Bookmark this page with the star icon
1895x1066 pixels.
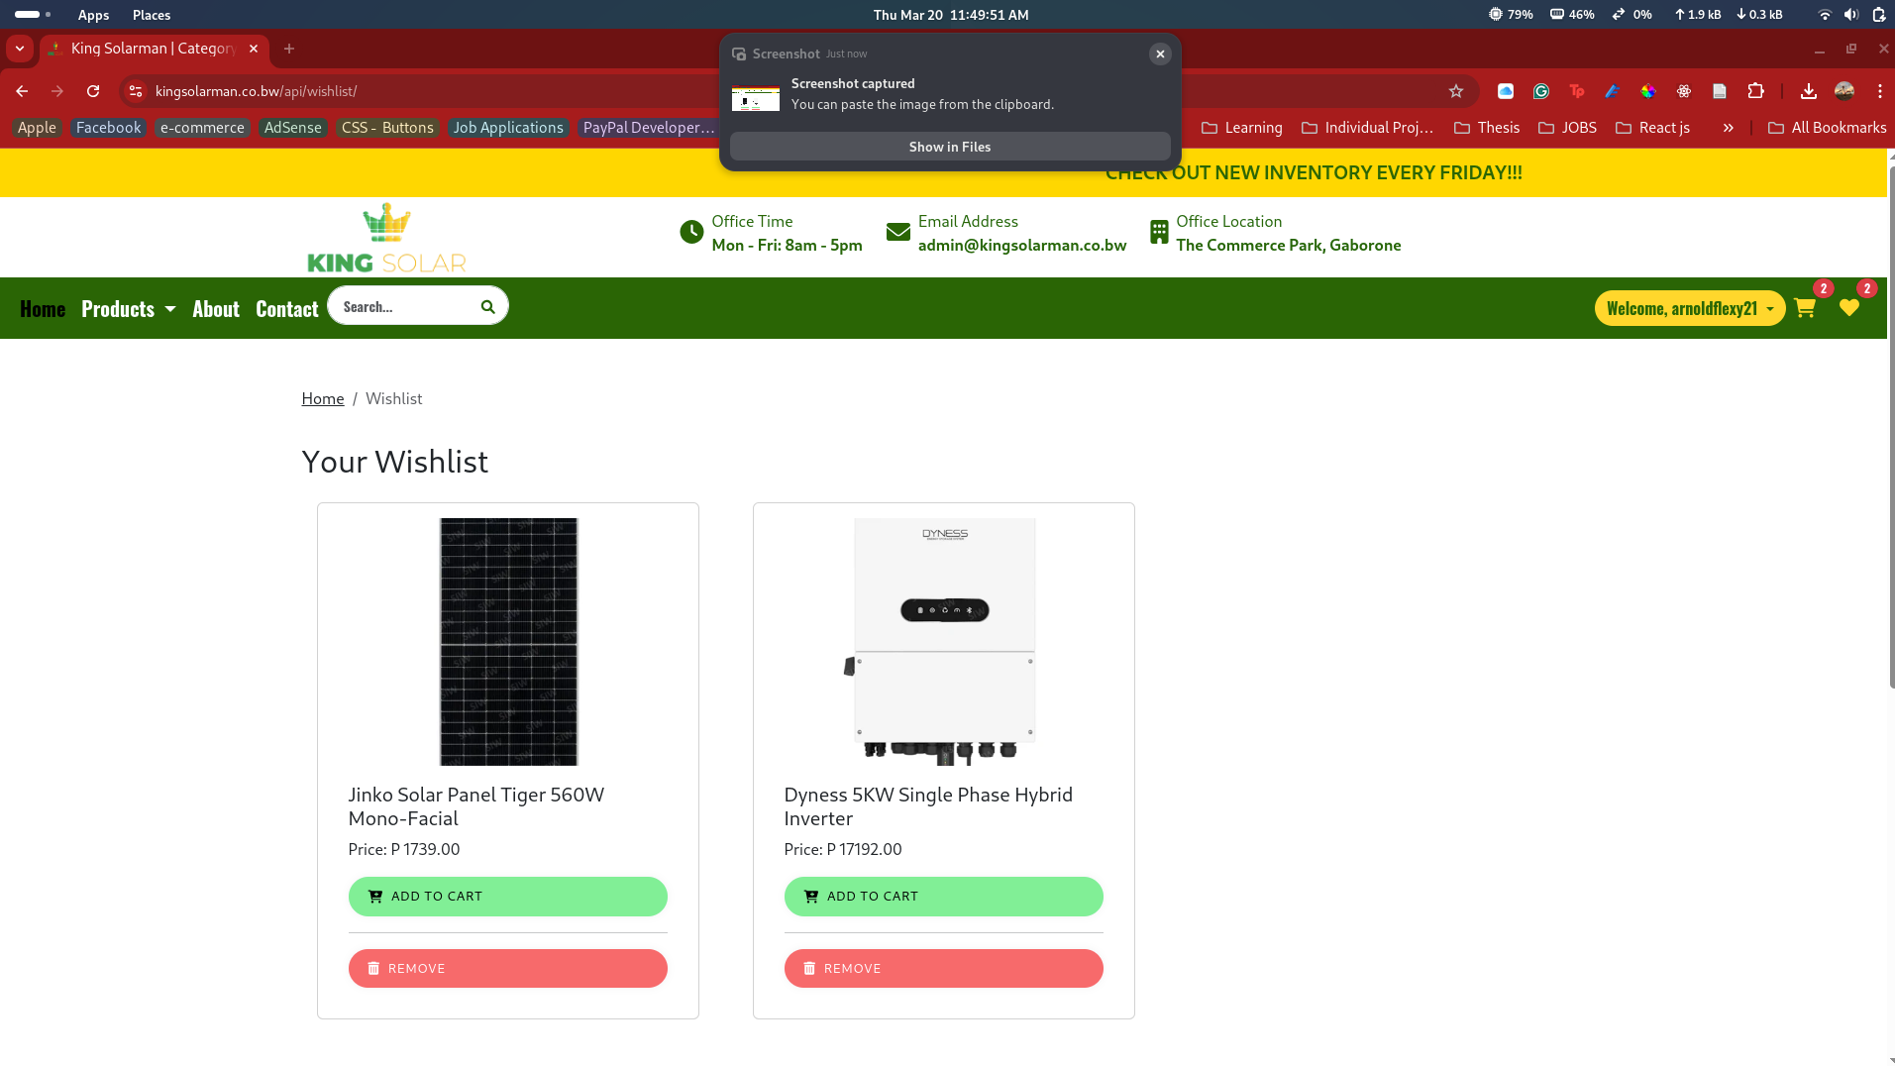pyautogui.click(x=1455, y=91)
